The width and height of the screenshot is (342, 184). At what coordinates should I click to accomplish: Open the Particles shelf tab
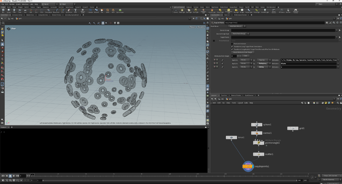196,7
